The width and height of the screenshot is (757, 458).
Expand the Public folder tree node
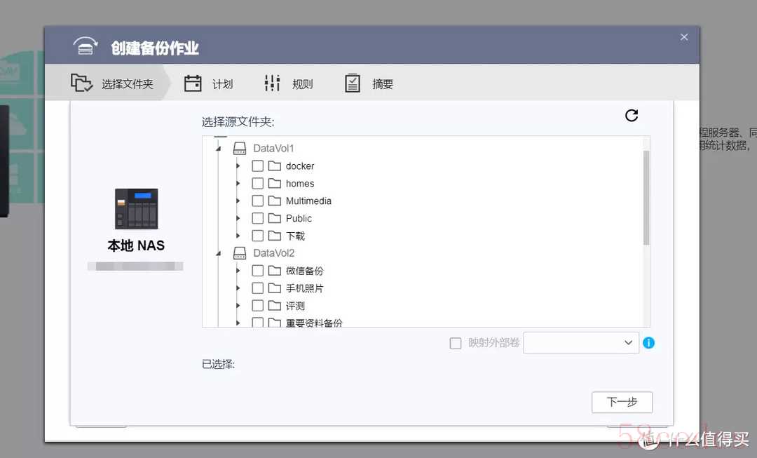coord(238,218)
